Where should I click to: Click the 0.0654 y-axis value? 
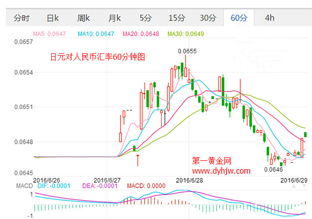coord(23,72)
